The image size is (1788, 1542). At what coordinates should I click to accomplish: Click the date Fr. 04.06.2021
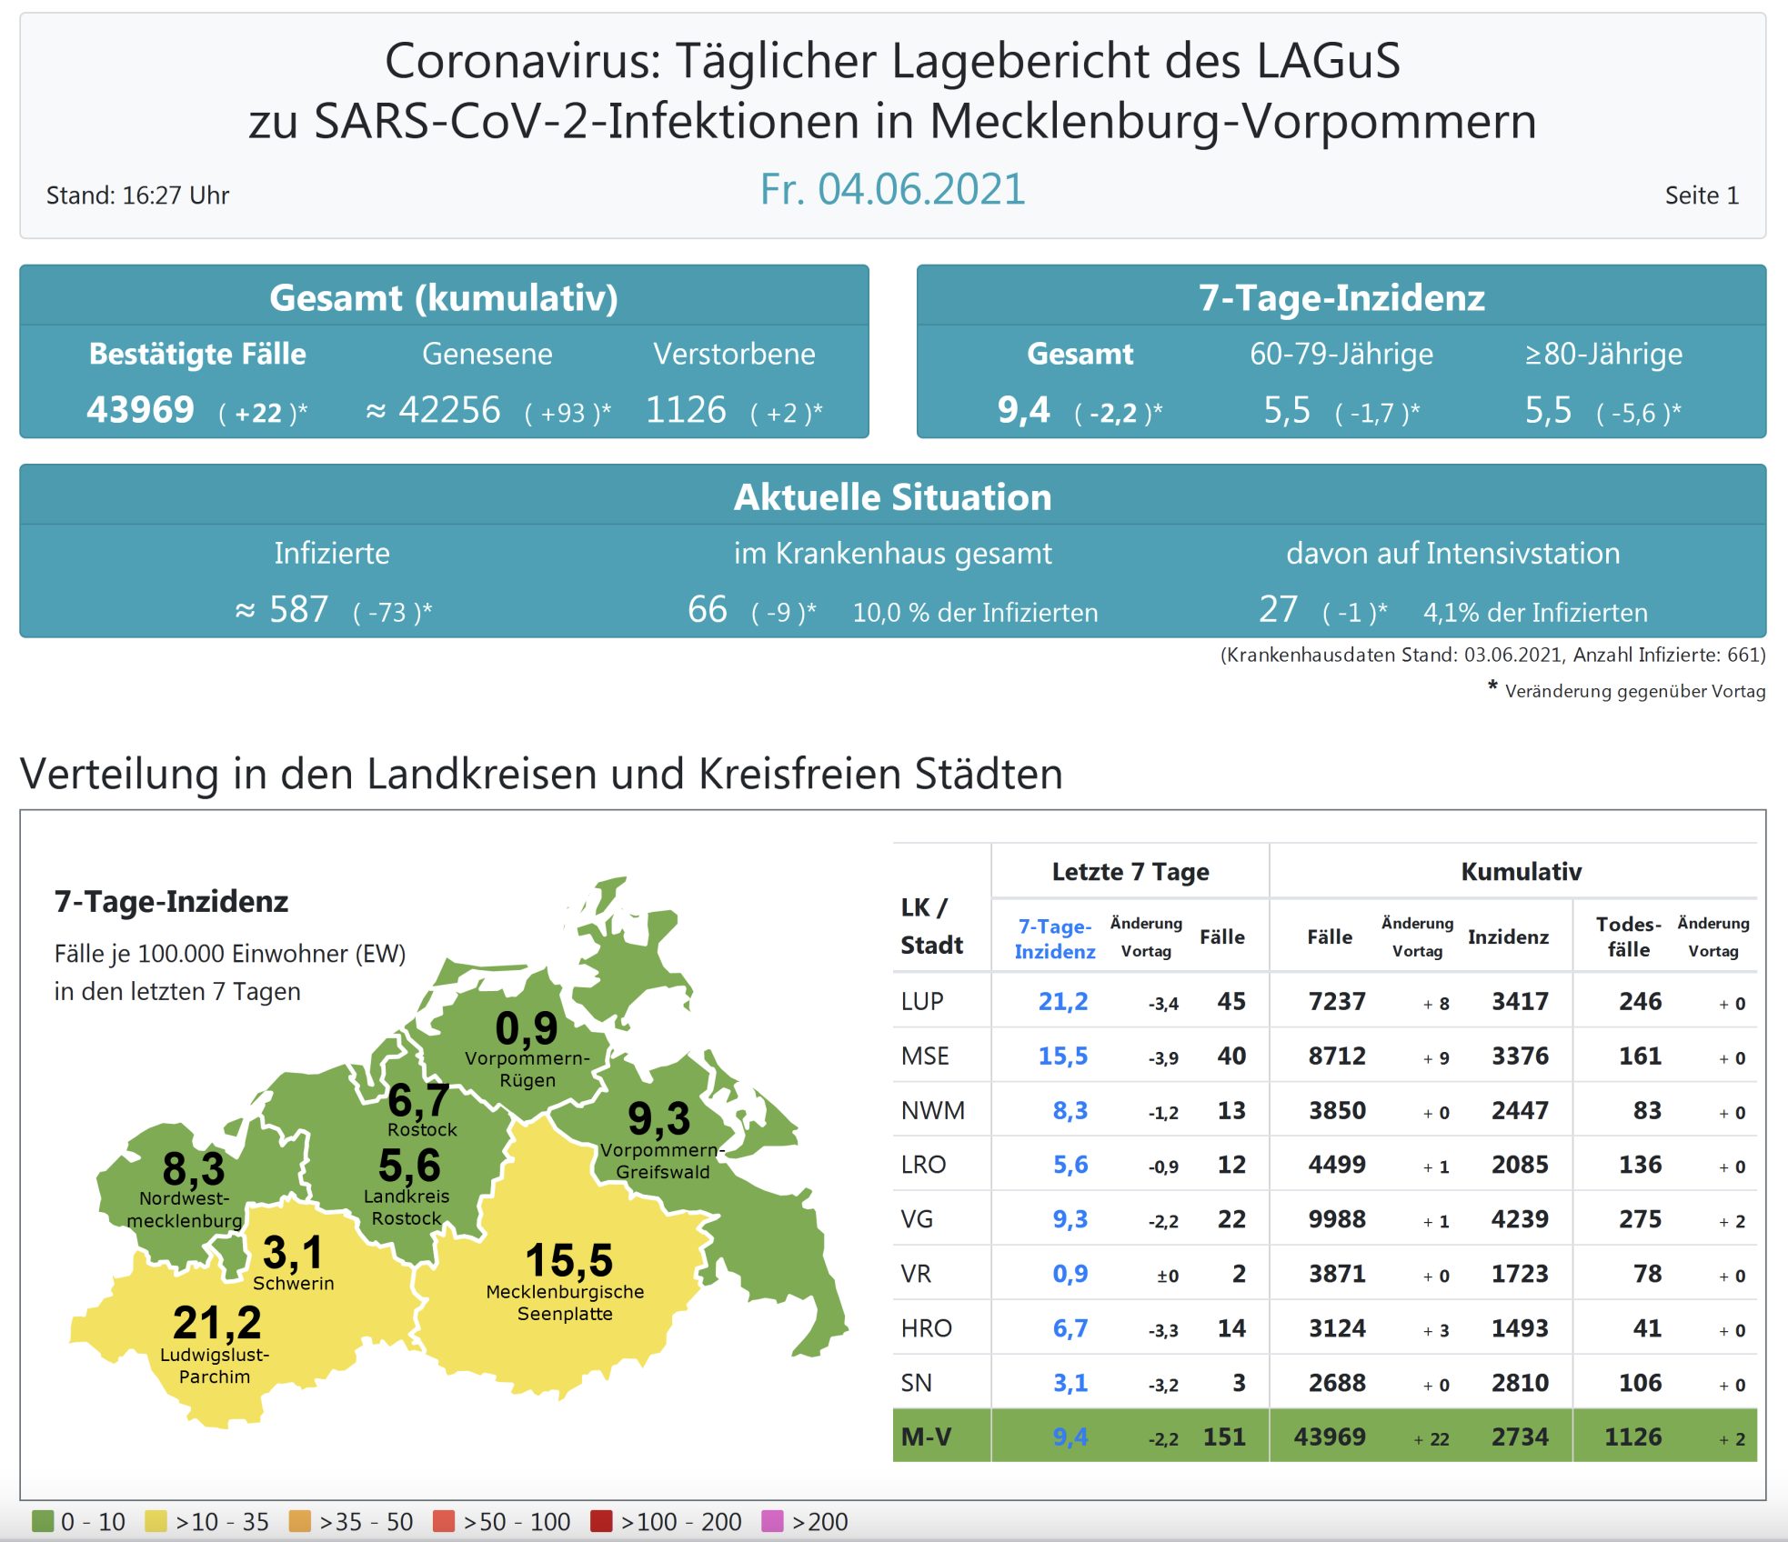tap(892, 189)
